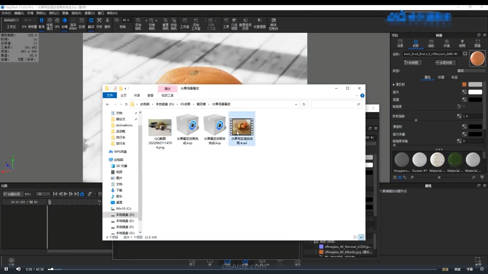The image size is (488, 274).
Task: Select the Tumble camera tool
Action: click(91, 21)
